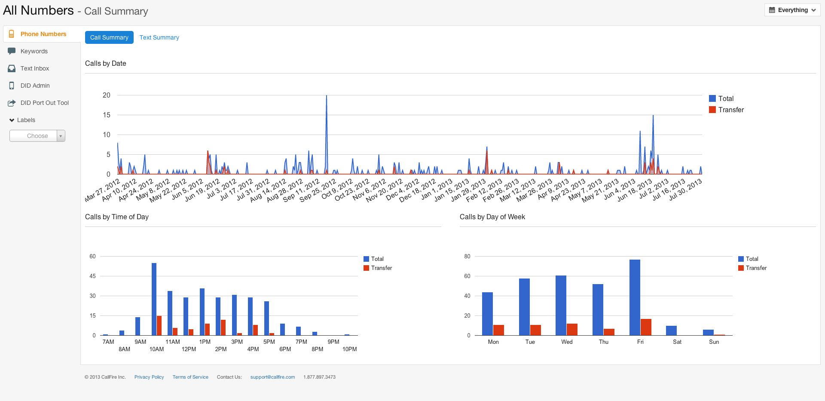Click the red Transfer swatch in Calls by Date legend
Image resolution: width=825 pixels, height=401 pixels.
712,110
